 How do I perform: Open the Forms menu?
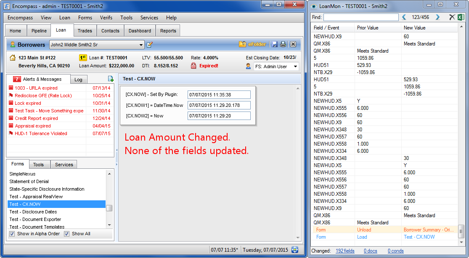tap(85, 18)
